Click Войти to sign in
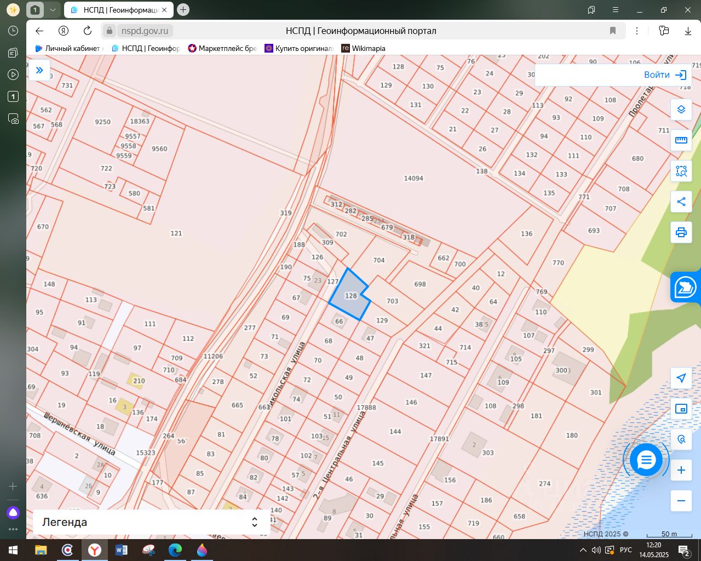701x561 pixels. (x=665, y=75)
